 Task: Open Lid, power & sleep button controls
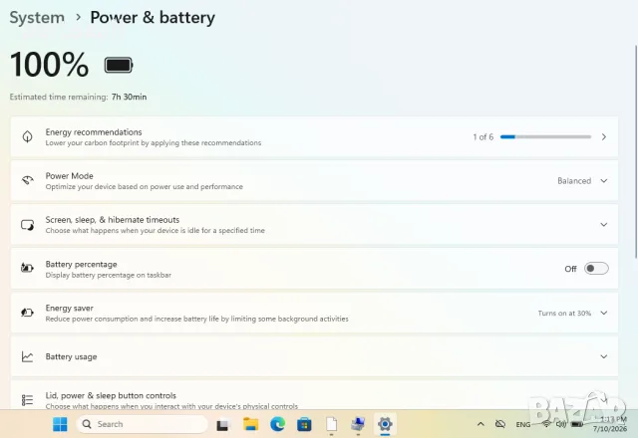pos(314,395)
